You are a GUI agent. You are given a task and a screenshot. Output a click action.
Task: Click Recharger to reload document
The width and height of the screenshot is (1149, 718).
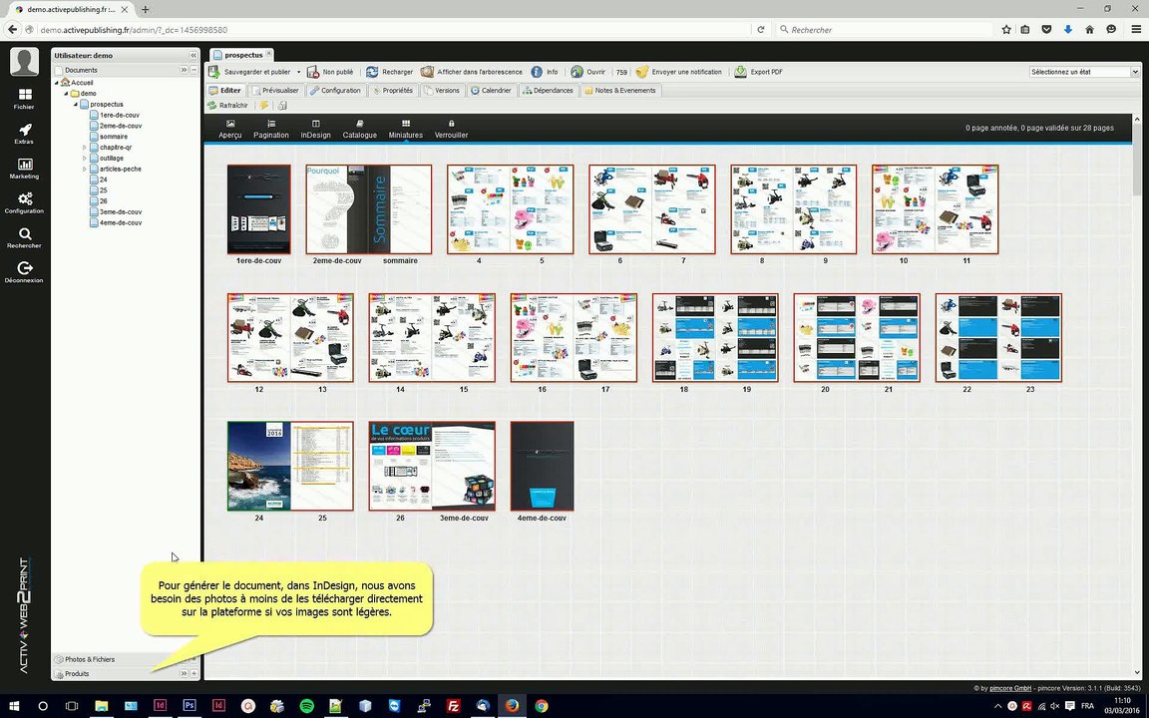click(390, 72)
